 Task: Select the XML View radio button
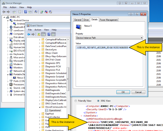[x=98, y=101]
